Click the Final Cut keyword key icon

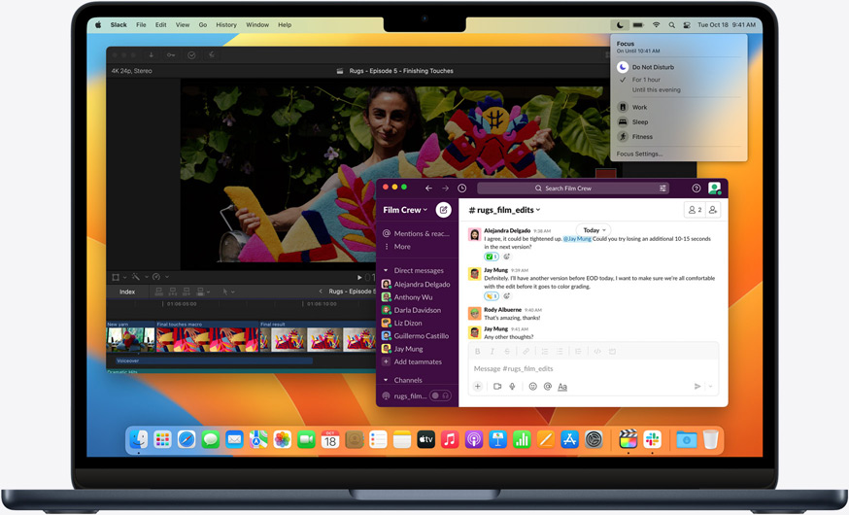click(x=171, y=54)
